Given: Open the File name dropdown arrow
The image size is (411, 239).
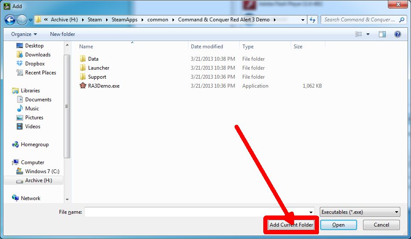Looking at the screenshot, I should point(311,212).
